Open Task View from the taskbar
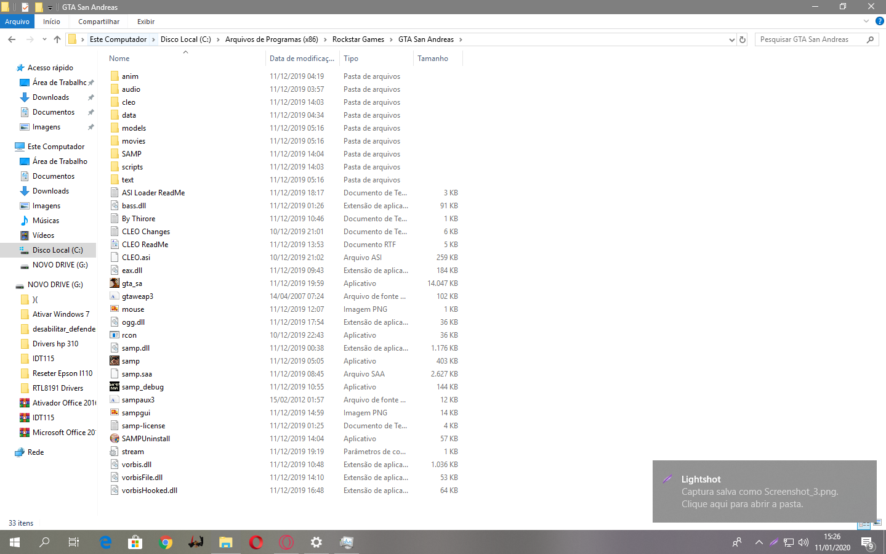Viewport: 886px width, 554px height. 74,542
